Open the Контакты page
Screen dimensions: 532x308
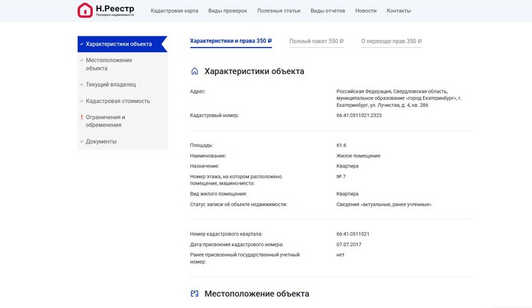pyautogui.click(x=399, y=11)
